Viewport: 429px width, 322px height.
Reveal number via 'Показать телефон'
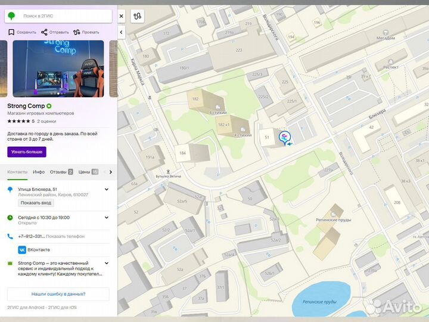pos(65,236)
